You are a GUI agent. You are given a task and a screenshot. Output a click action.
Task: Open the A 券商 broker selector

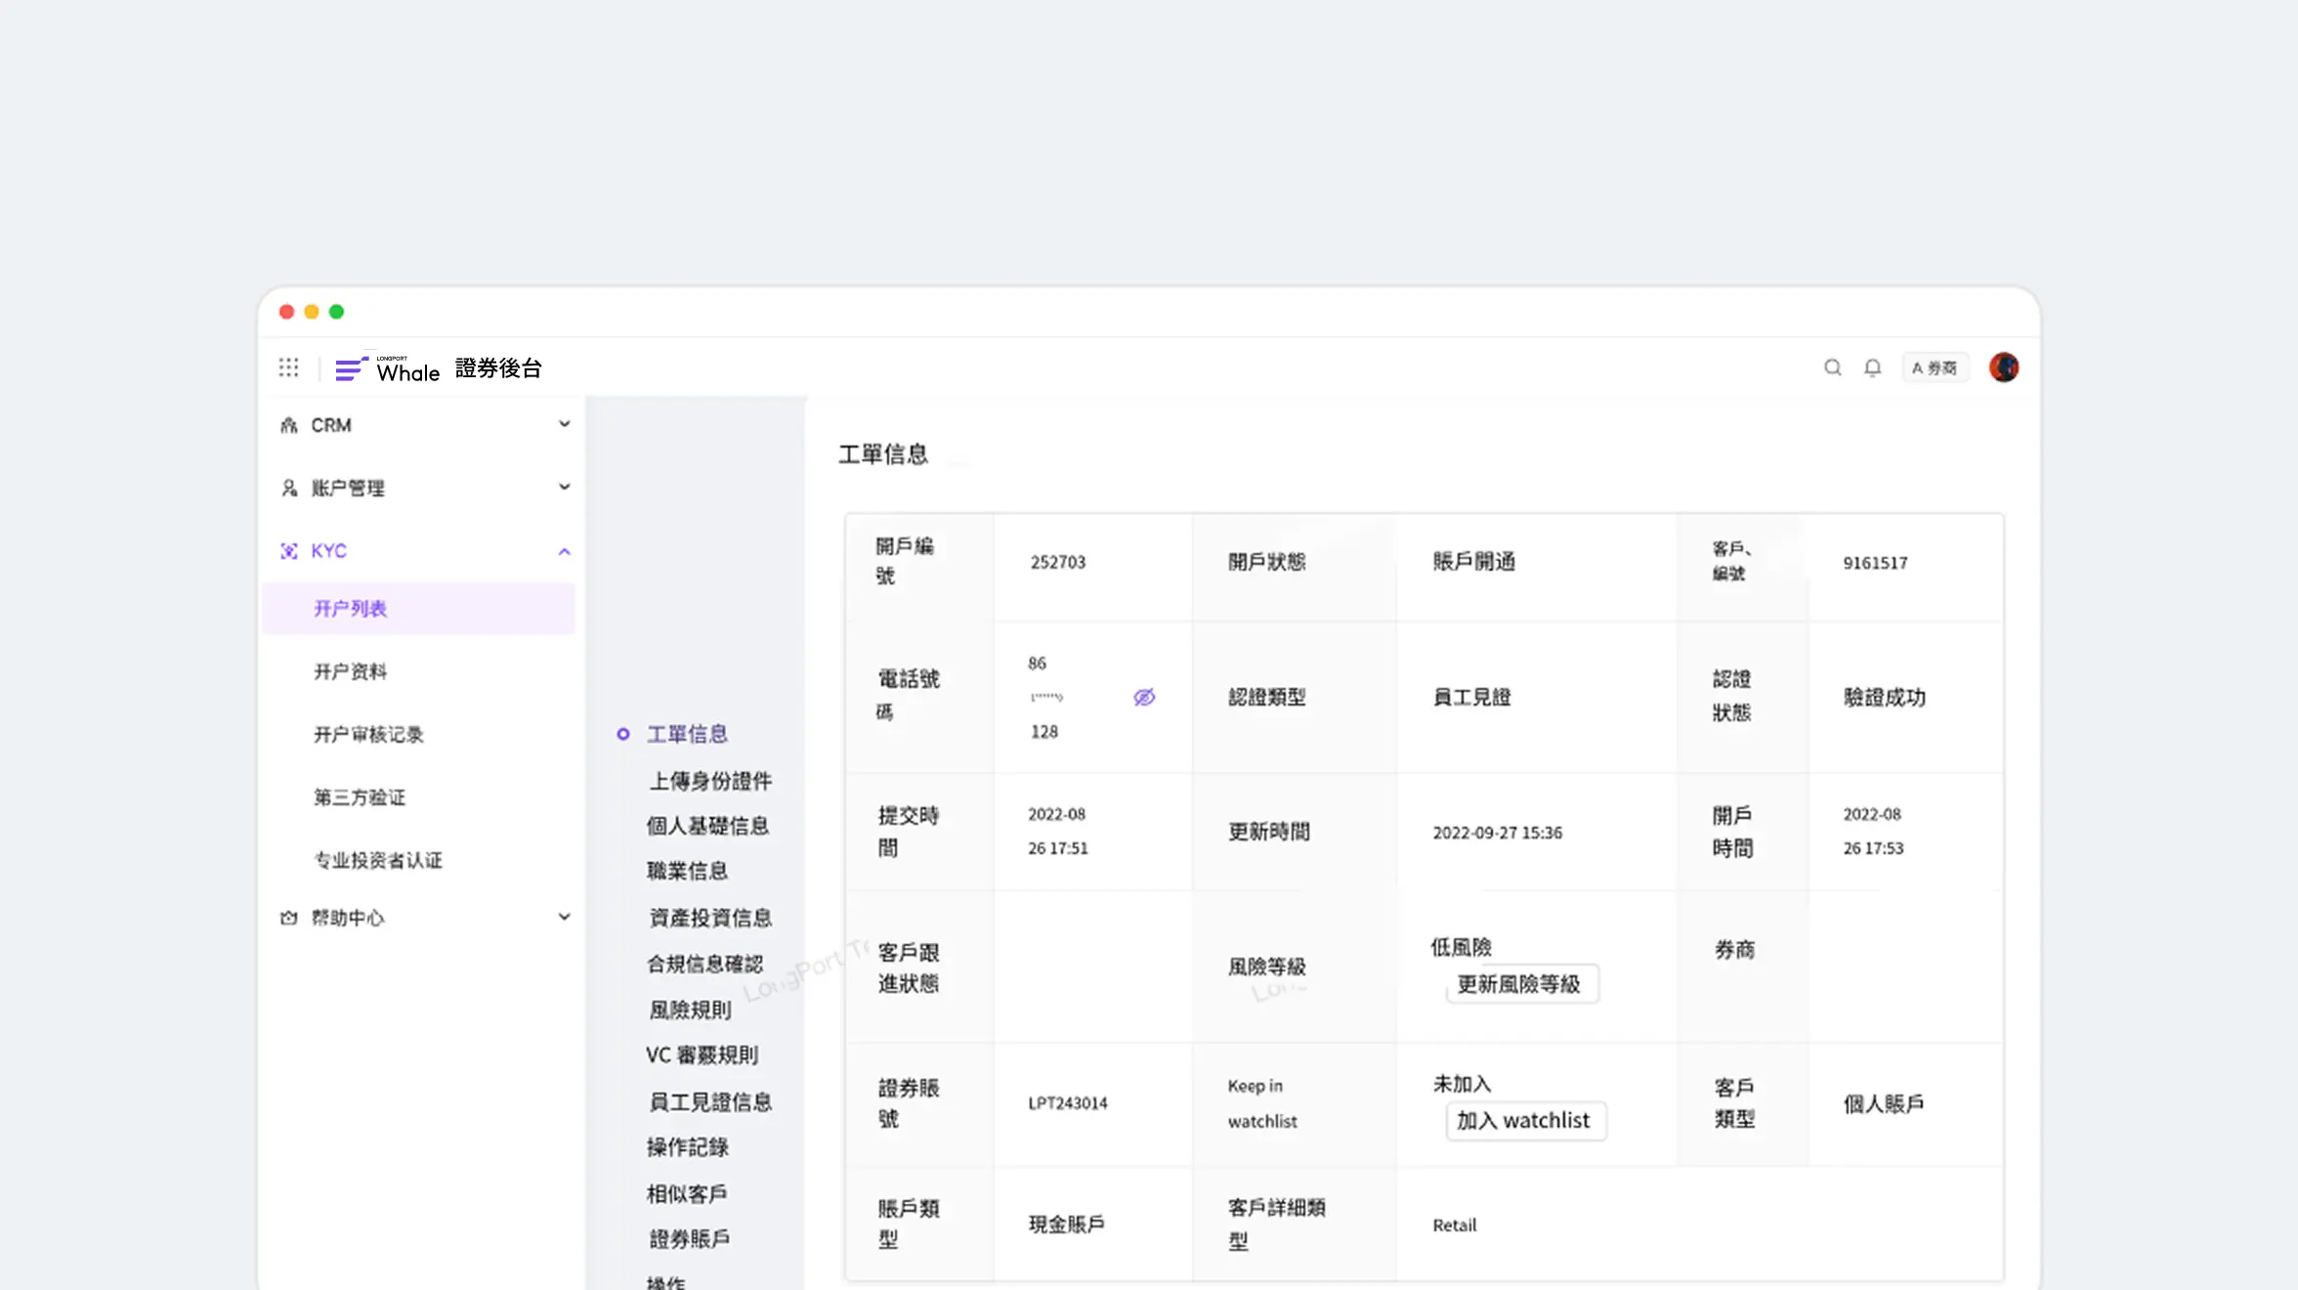click(1934, 368)
